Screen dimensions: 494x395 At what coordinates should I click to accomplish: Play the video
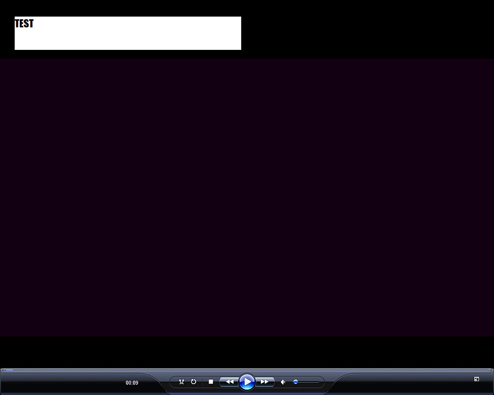point(247,382)
